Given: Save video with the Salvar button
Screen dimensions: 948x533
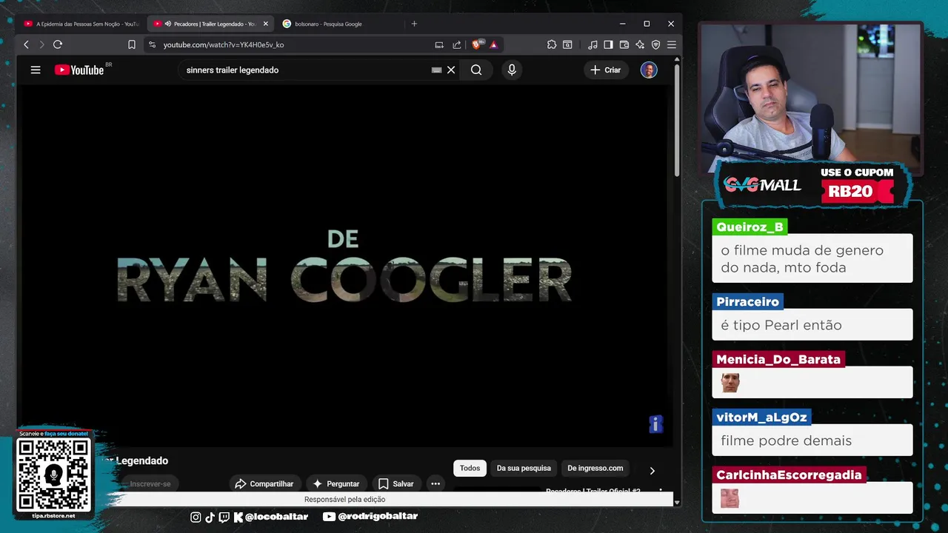Looking at the screenshot, I should tap(396, 483).
